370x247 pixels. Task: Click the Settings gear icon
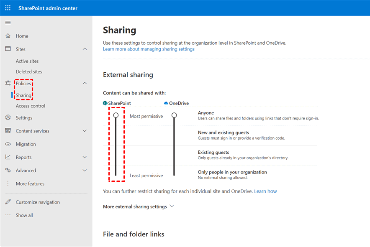[x=8, y=117]
